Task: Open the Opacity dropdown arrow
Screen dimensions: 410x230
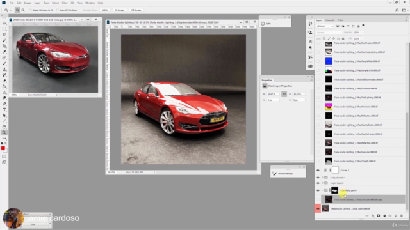Action: [362, 33]
